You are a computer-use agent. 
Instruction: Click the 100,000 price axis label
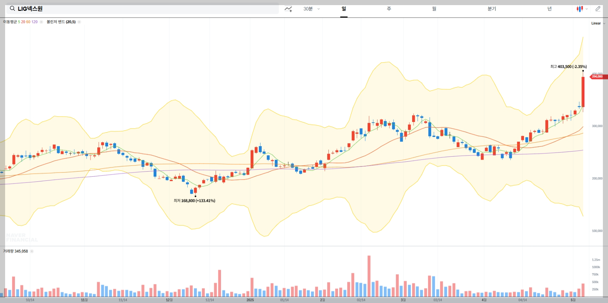[x=597, y=231]
